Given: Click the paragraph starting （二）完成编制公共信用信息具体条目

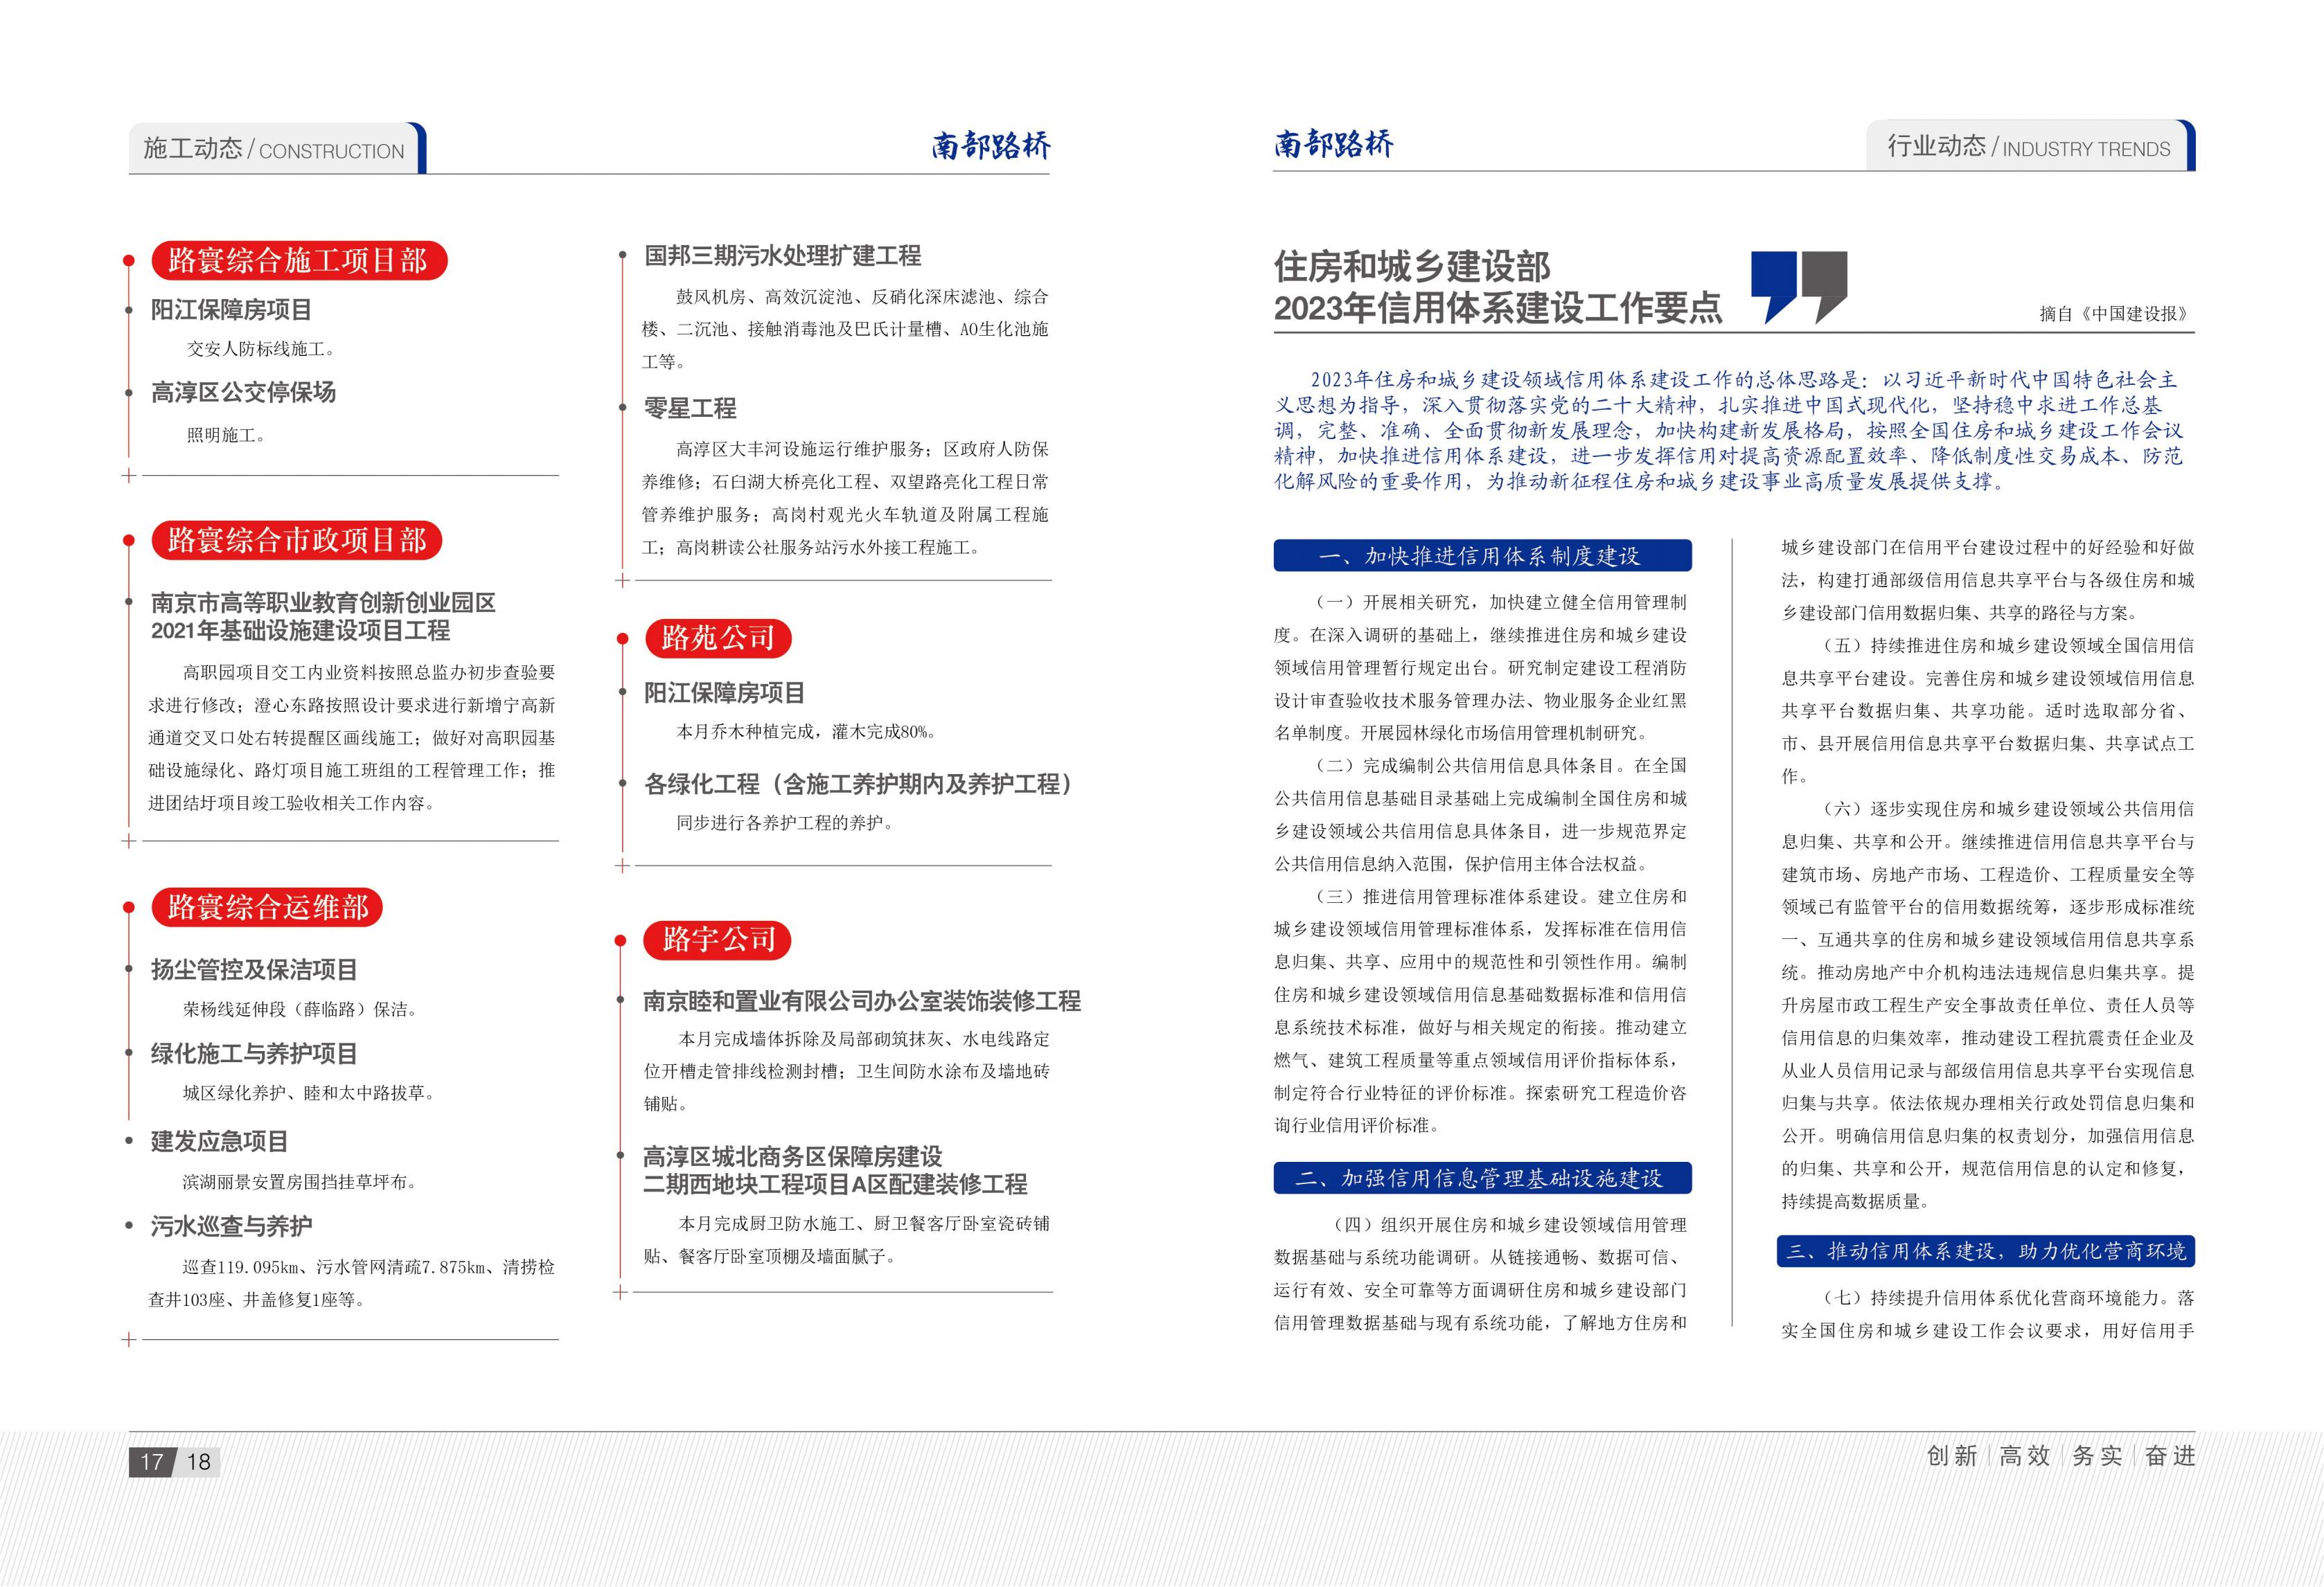Looking at the screenshot, I should point(1481,814).
